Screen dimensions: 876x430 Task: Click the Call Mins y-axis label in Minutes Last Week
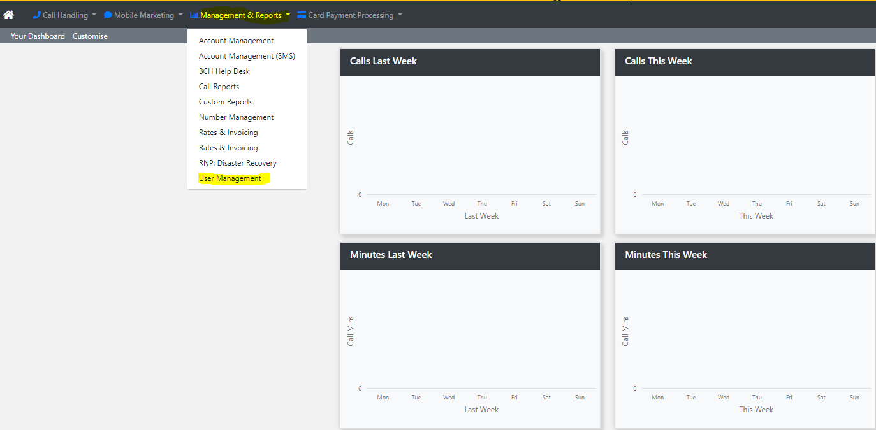(351, 331)
